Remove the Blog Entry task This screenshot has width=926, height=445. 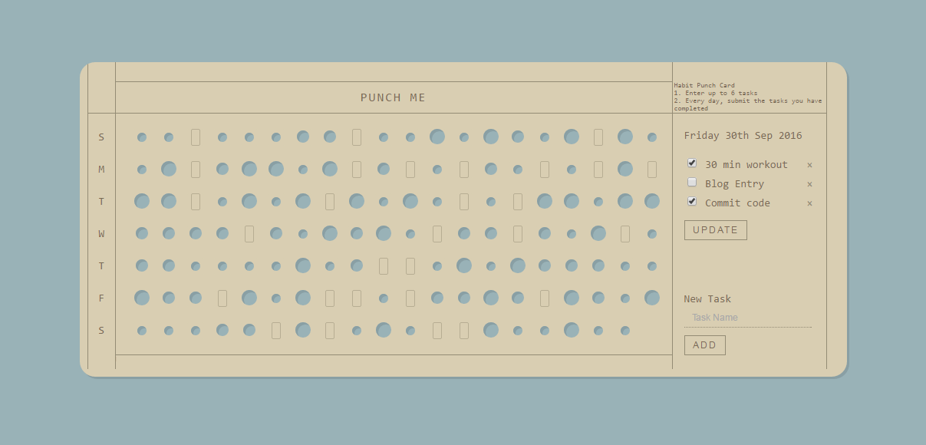click(x=809, y=184)
